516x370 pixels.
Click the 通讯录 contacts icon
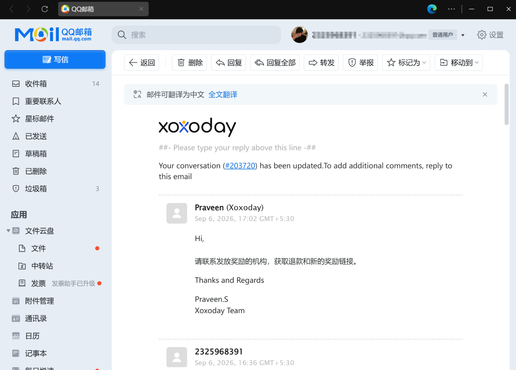click(16, 319)
